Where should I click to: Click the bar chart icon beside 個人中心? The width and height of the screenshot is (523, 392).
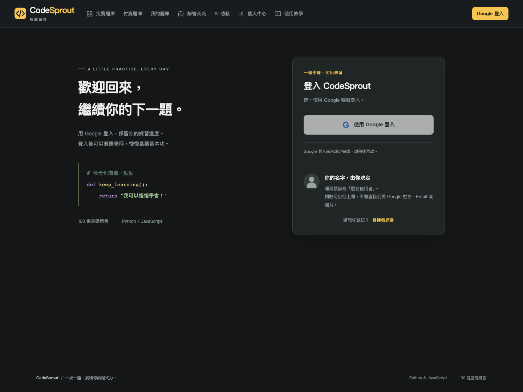pyautogui.click(x=241, y=14)
